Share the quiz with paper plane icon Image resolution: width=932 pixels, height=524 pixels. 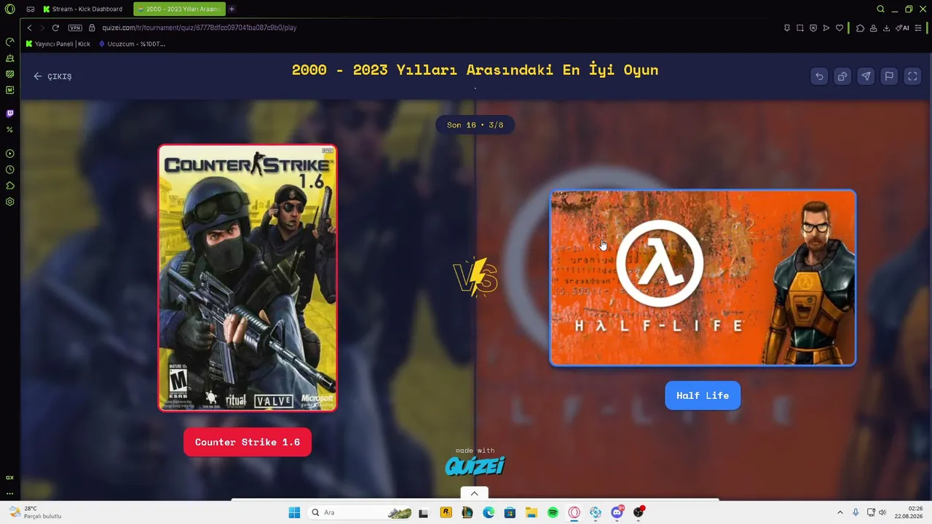pos(866,76)
